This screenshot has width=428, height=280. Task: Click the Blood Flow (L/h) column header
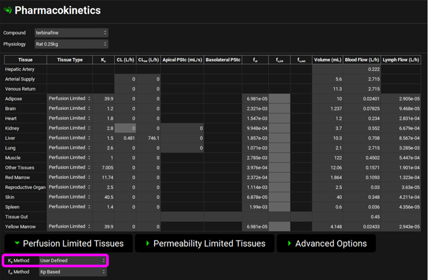[362, 59]
